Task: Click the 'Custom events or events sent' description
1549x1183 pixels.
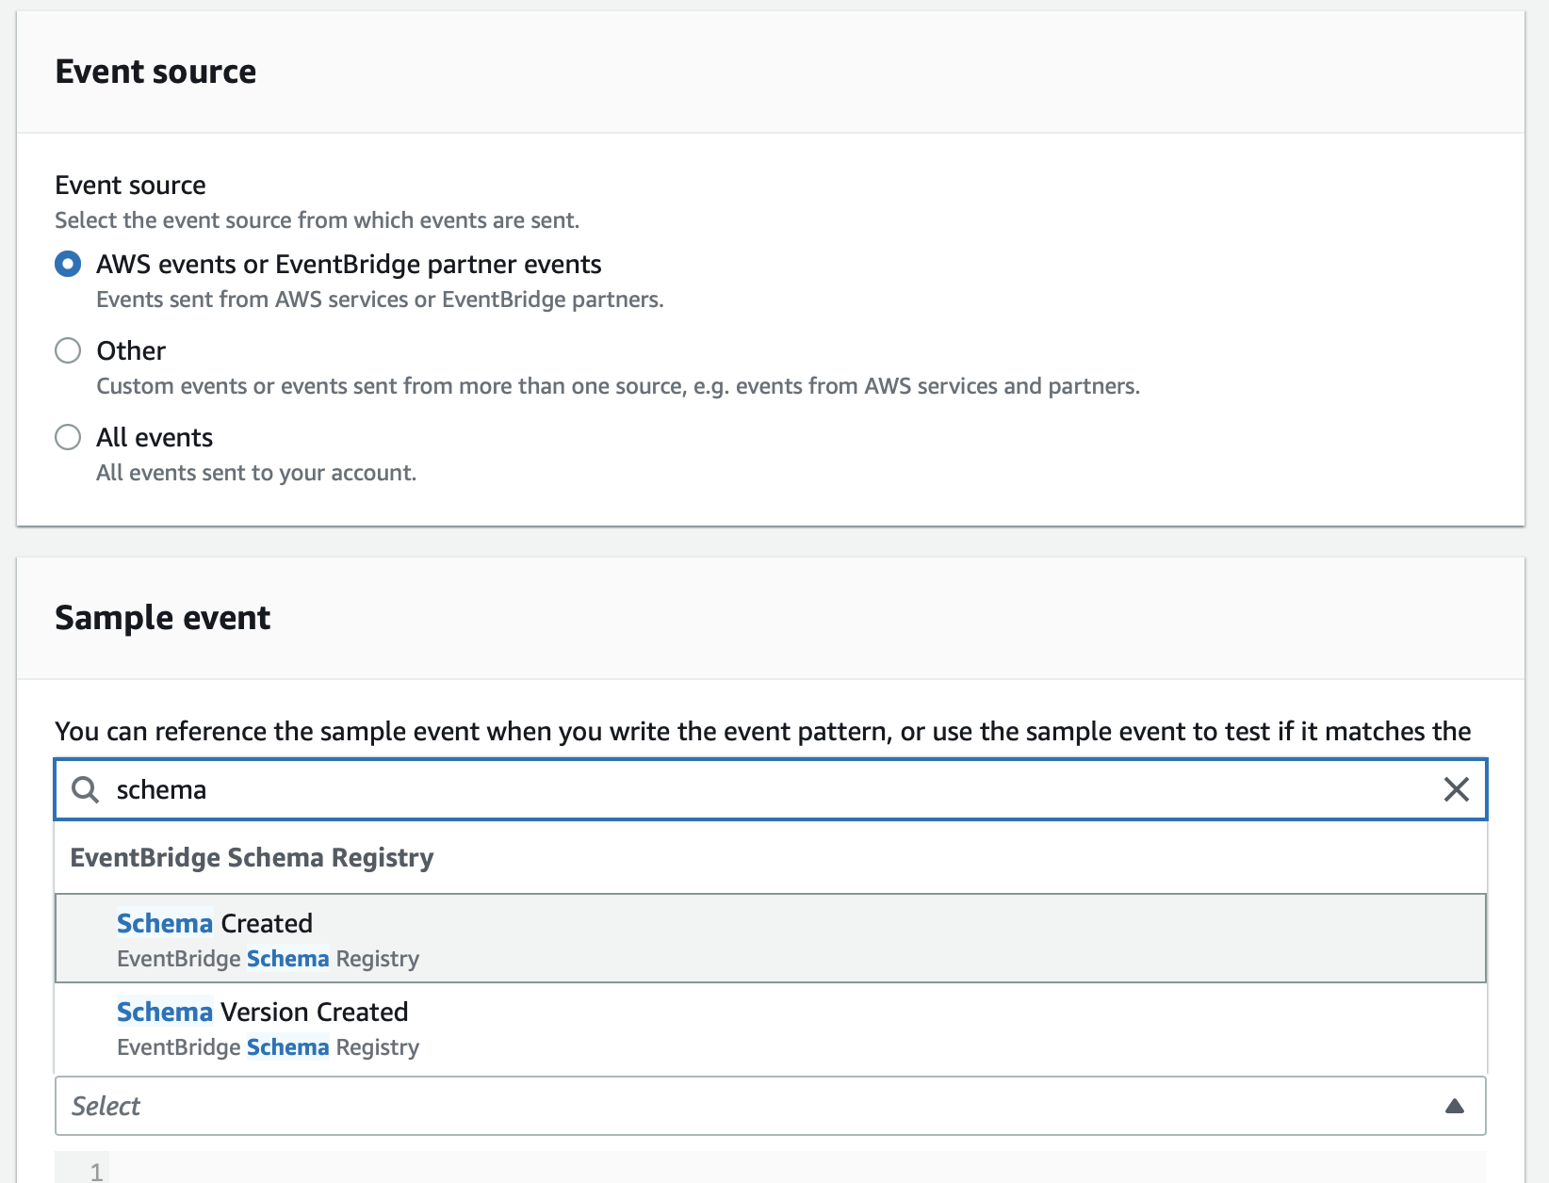Action: 618,386
